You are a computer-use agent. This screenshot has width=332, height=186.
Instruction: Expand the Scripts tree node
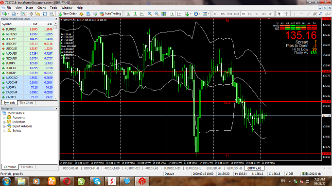coord(4,131)
